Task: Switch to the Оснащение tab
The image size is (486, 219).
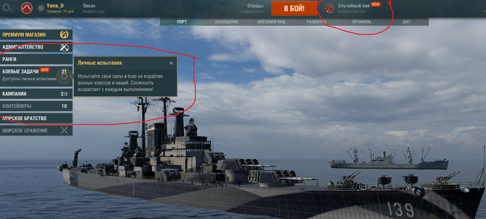Action: pos(227,22)
